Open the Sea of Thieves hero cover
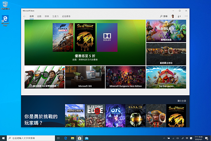 (85, 37)
